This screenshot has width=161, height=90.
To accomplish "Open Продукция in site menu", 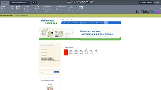I will pyautogui.click(x=84, y=23).
